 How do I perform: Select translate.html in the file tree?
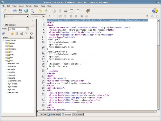[13, 92]
